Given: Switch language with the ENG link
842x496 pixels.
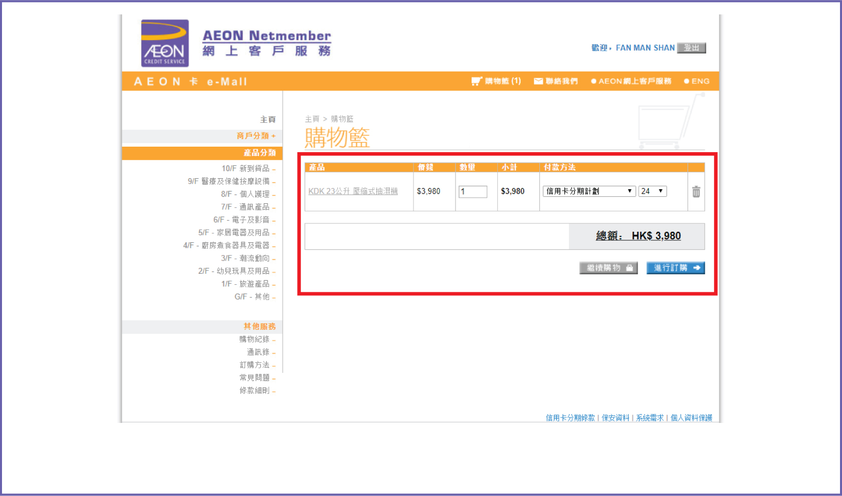Looking at the screenshot, I should pos(697,81).
